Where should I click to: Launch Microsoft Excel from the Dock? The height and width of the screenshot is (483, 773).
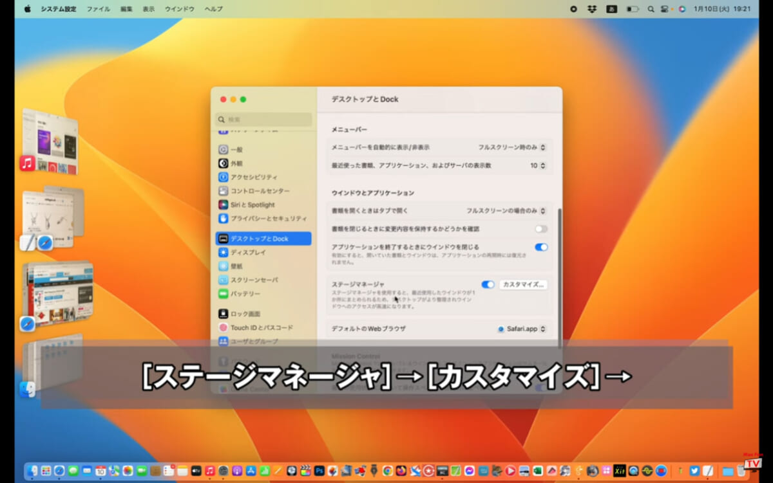[537, 471]
